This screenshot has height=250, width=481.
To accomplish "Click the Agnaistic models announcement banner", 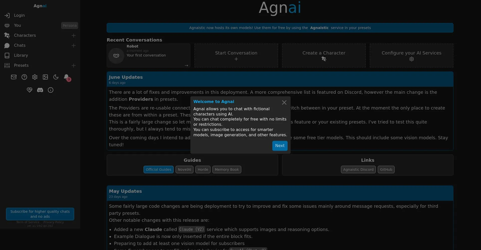I will coord(280,28).
